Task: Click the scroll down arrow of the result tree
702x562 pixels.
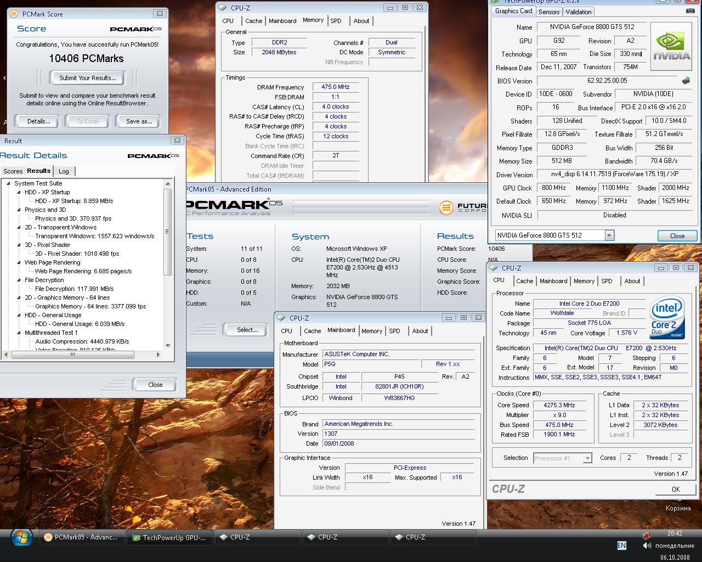Action: (168, 346)
